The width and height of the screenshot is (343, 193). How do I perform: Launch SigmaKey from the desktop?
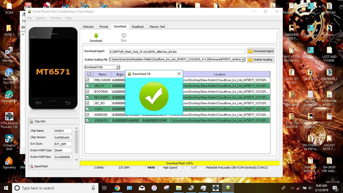click(x=9, y=163)
